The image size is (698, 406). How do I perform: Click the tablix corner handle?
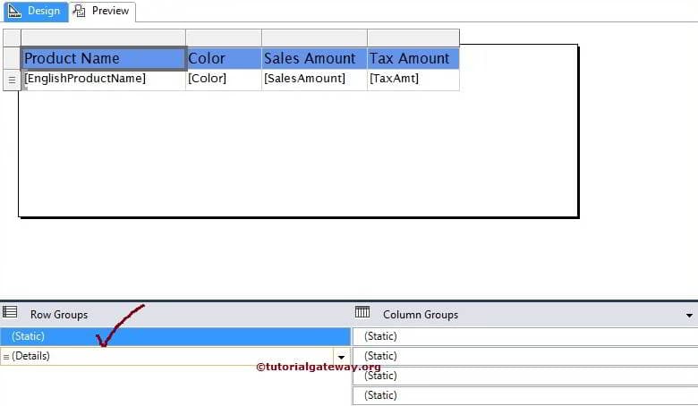click(x=12, y=38)
